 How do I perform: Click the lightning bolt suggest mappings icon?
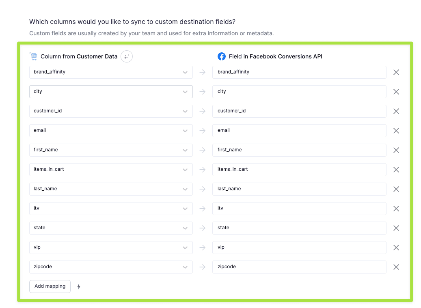[79, 286]
